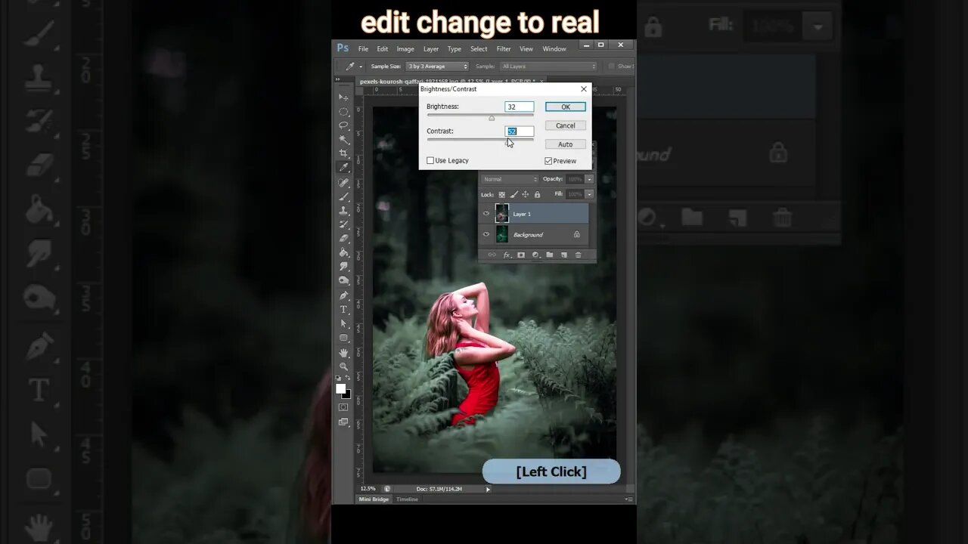
Task: Select the Horizontal Type tool
Action: [343, 309]
